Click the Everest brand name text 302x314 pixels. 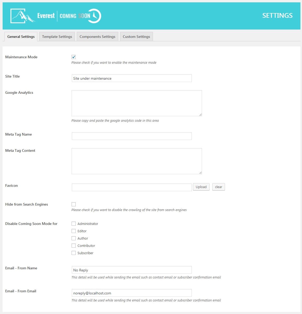tap(46, 16)
